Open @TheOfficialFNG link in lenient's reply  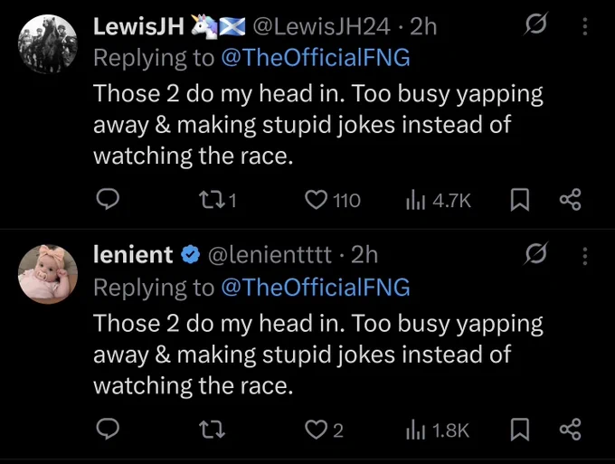coord(316,287)
